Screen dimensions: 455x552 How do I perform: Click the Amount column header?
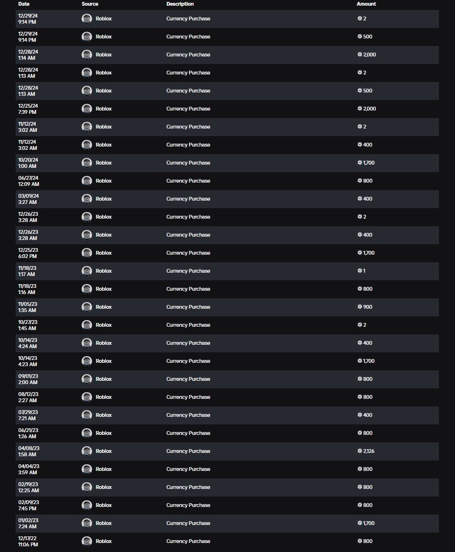366,4
